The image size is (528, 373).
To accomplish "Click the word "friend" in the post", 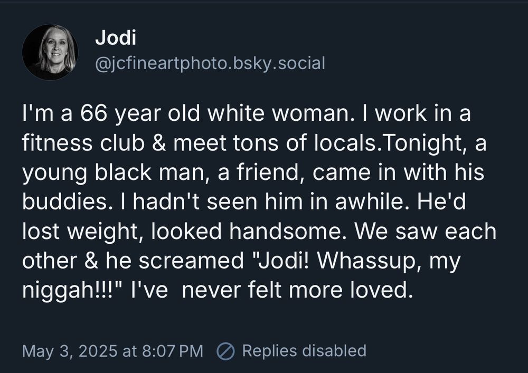I will (268, 172).
